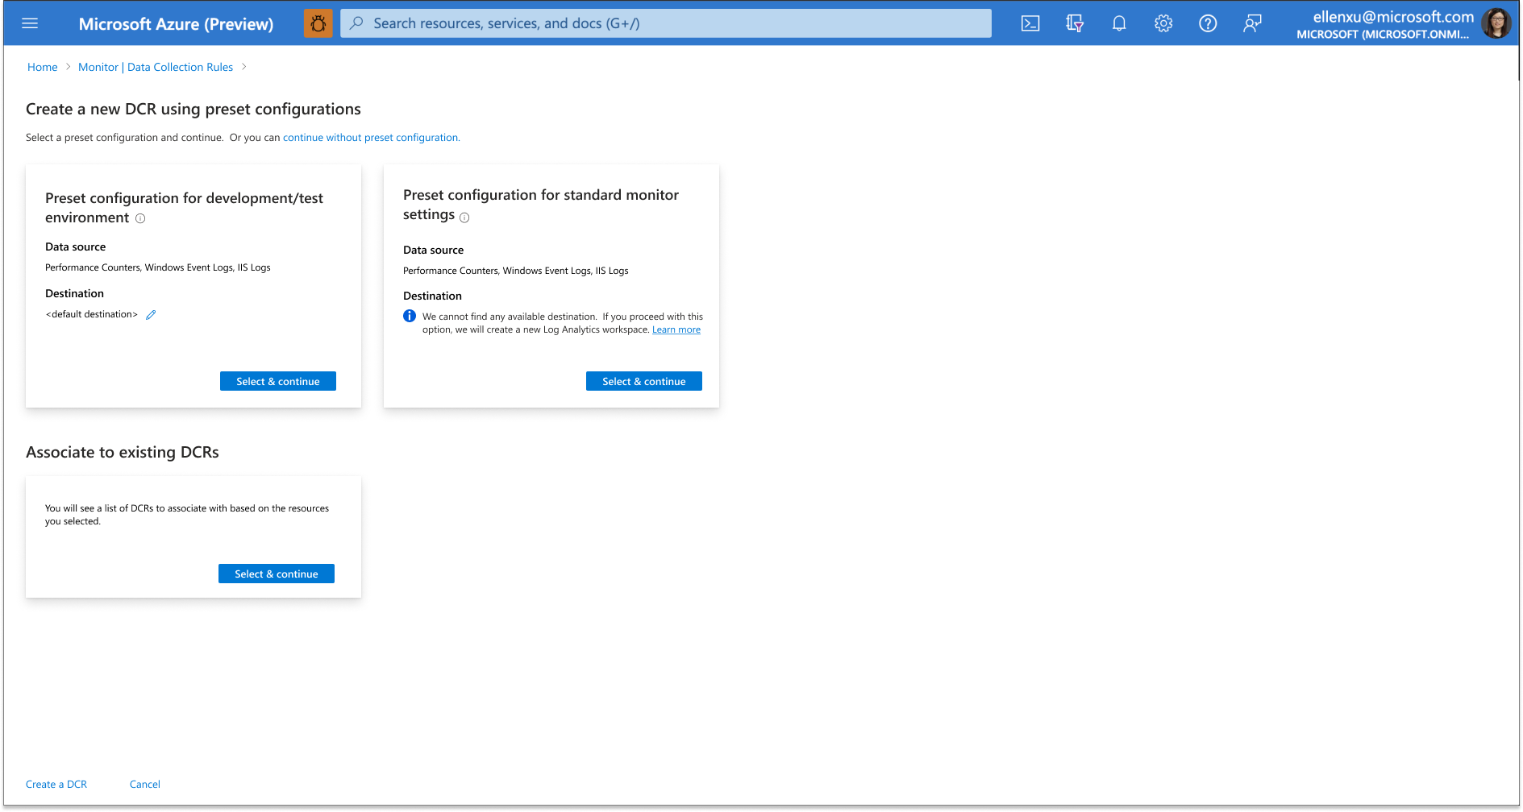Click info icon beside development/test environment title
Screen dimensions: 1523x812
click(x=140, y=218)
